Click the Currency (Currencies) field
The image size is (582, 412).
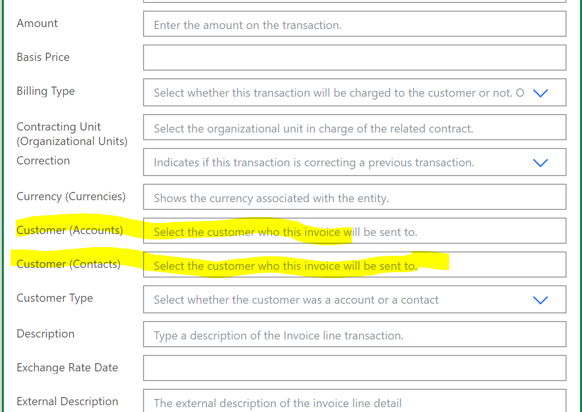click(x=354, y=197)
